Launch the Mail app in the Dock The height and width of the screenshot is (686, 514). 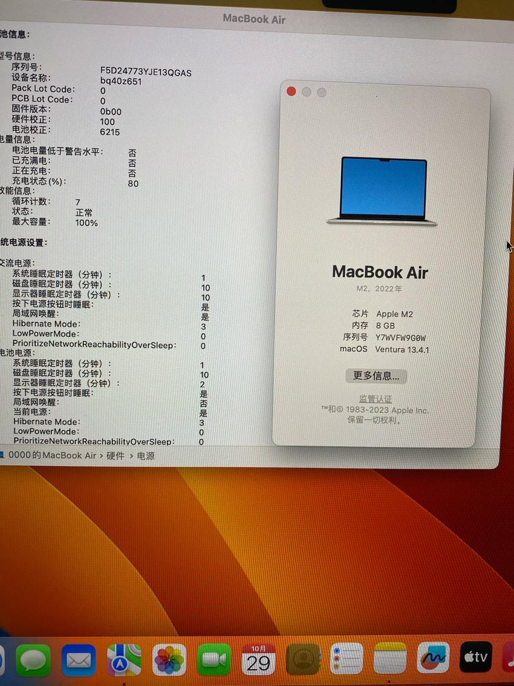79,660
